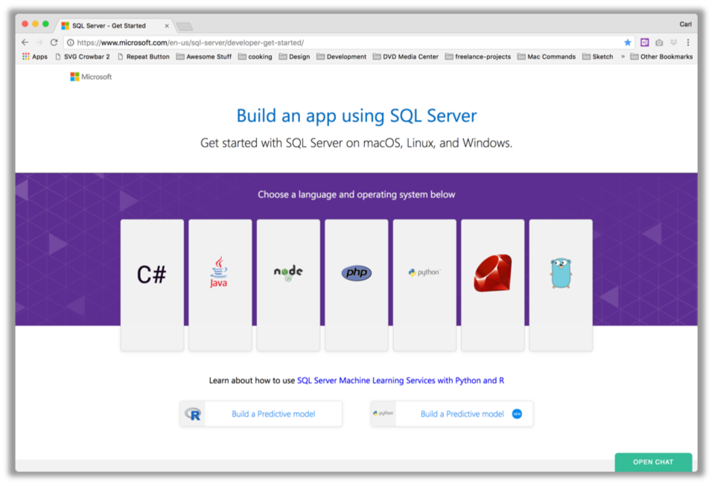The height and width of the screenshot is (484, 712).
Task: Choose the Python language card
Action: pyautogui.click(x=425, y=284)
